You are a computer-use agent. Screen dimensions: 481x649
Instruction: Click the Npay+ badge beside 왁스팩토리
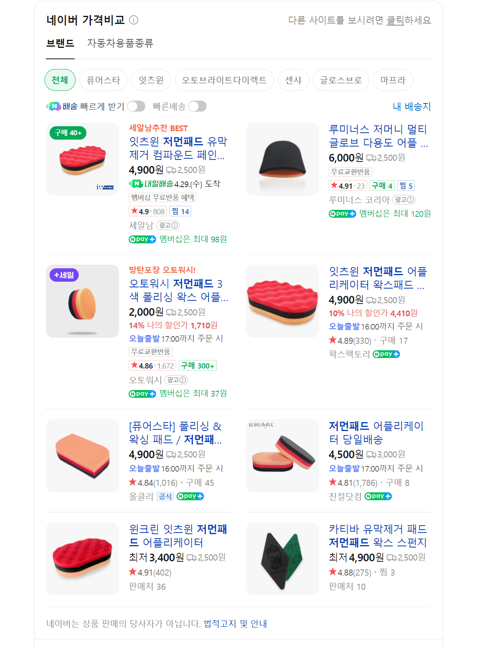point(386,354)
